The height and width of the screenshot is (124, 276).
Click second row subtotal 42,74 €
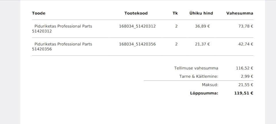(246, 44)
